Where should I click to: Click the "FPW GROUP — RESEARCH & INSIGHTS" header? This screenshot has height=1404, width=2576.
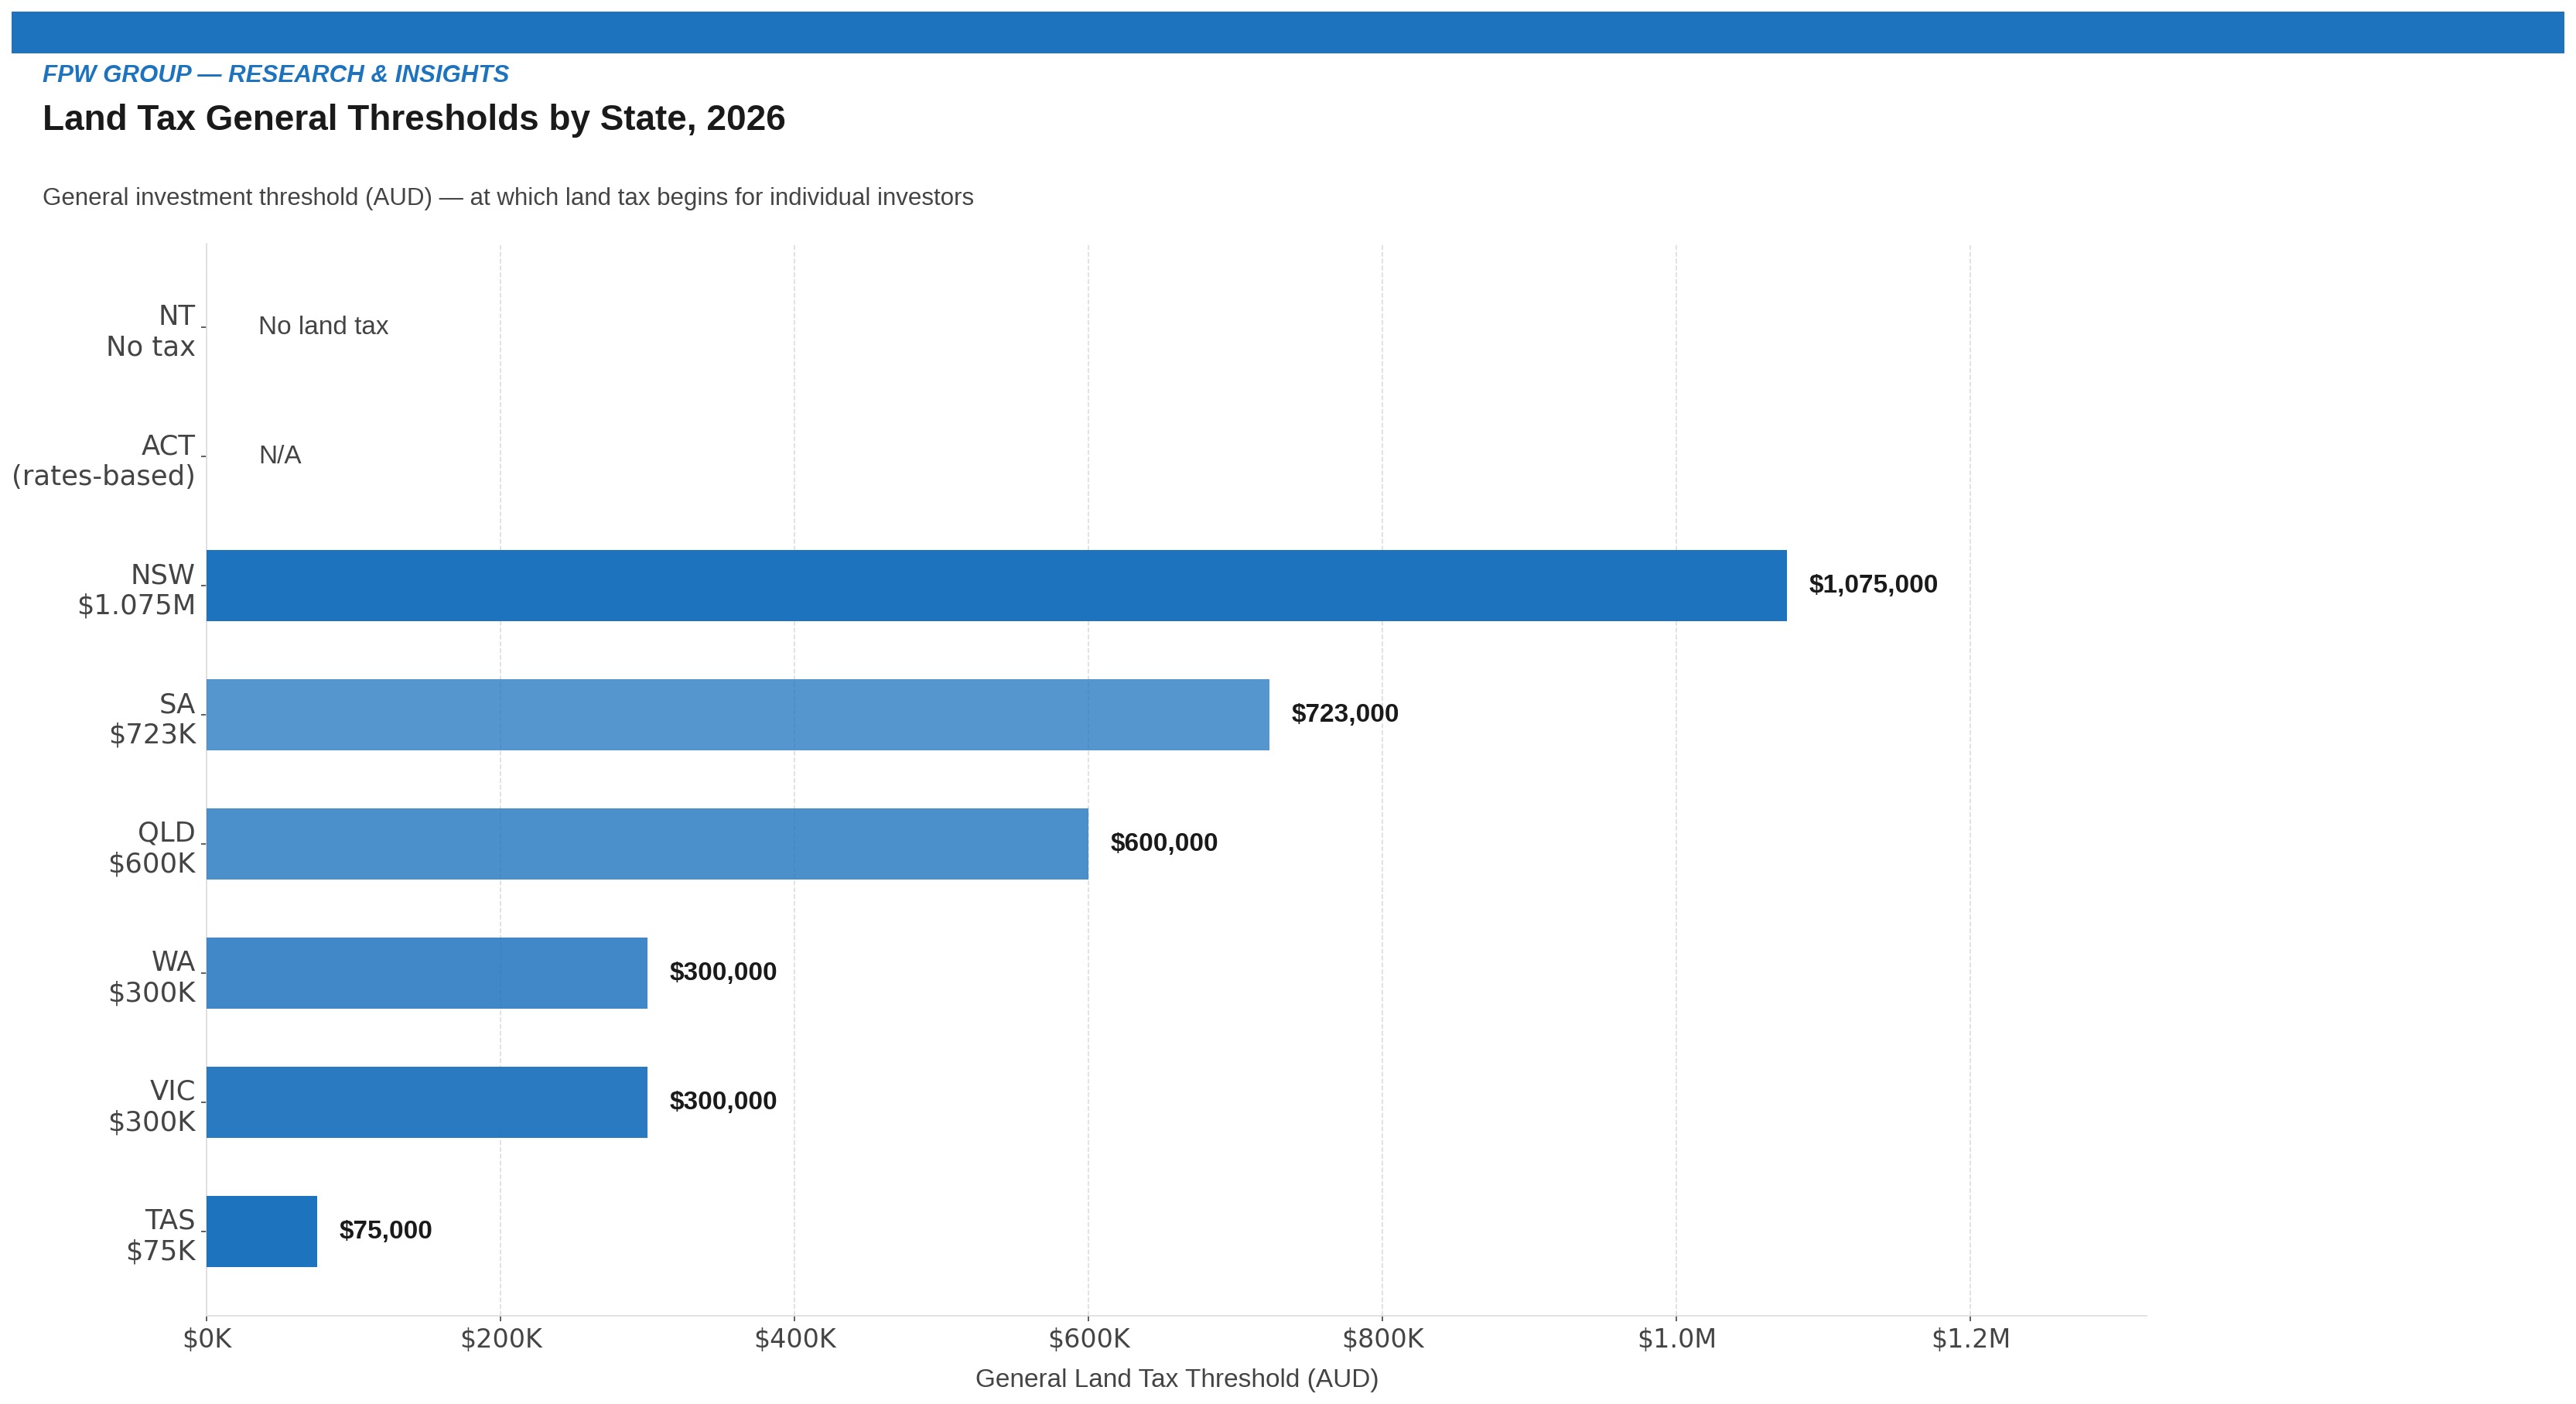276,74
